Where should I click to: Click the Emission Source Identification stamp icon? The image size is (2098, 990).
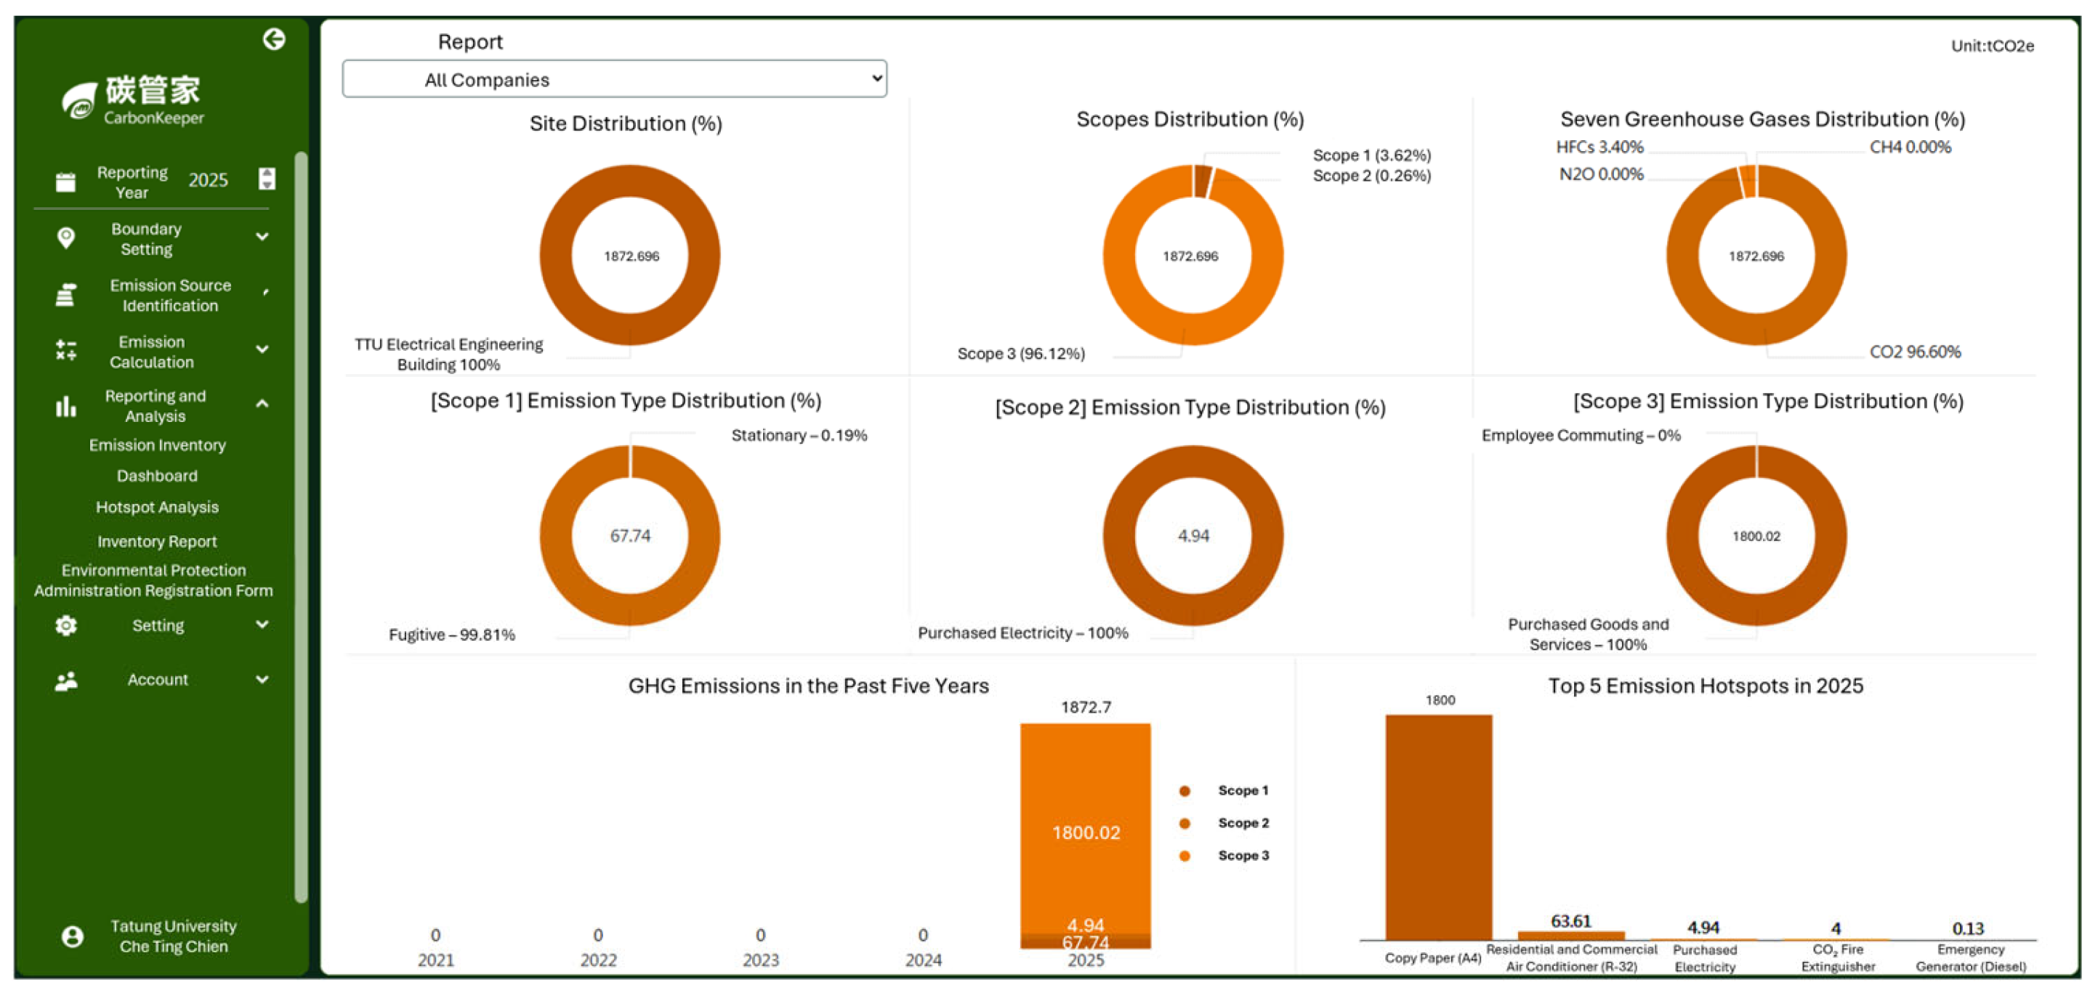66,295
